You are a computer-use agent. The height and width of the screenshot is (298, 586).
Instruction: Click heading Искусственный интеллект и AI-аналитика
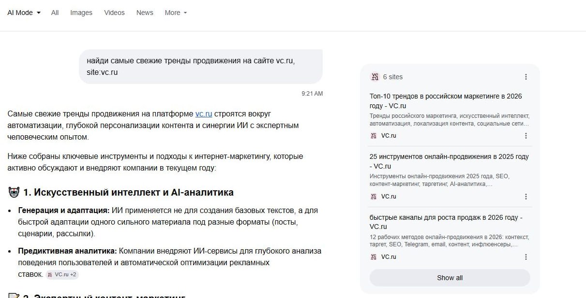[x=128, y=192]
